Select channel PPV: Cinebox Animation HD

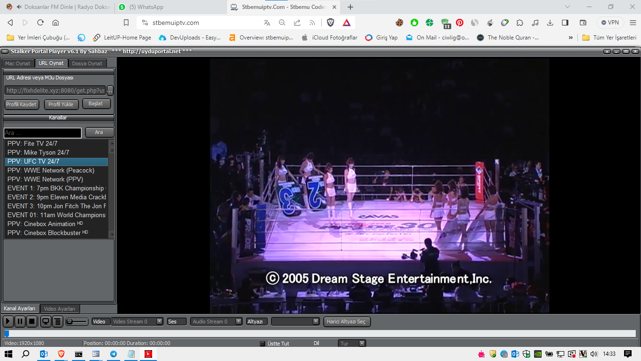pos(57,224)
